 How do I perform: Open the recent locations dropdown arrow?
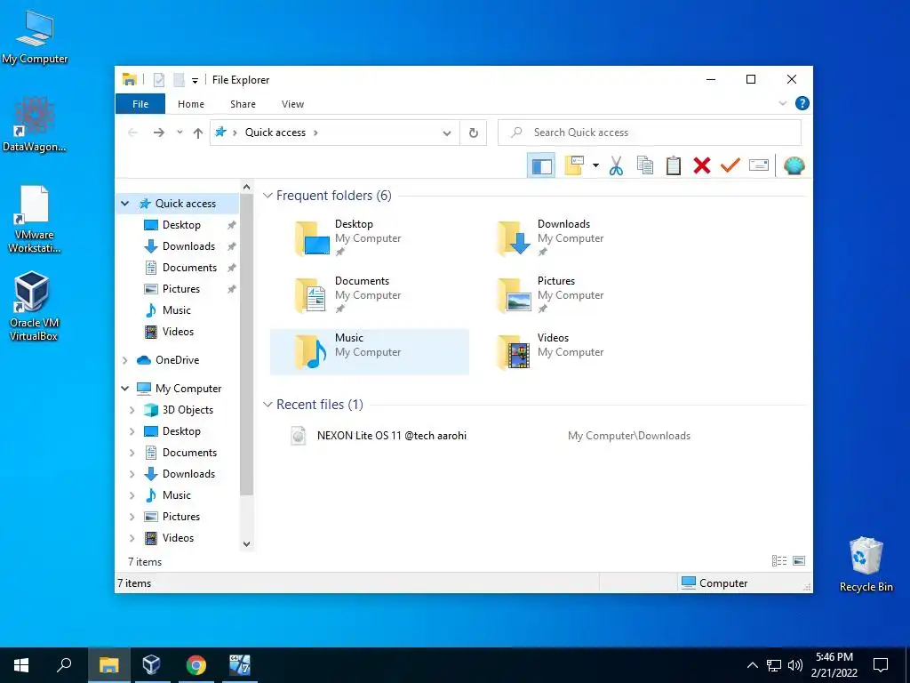pos(180,133)
